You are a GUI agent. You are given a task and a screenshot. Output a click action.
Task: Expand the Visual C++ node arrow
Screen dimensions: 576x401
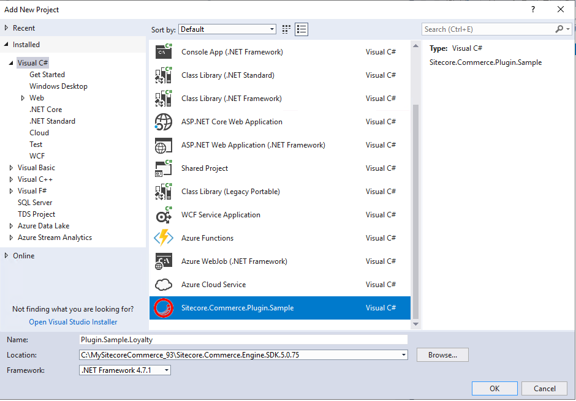tap(11, 179)
